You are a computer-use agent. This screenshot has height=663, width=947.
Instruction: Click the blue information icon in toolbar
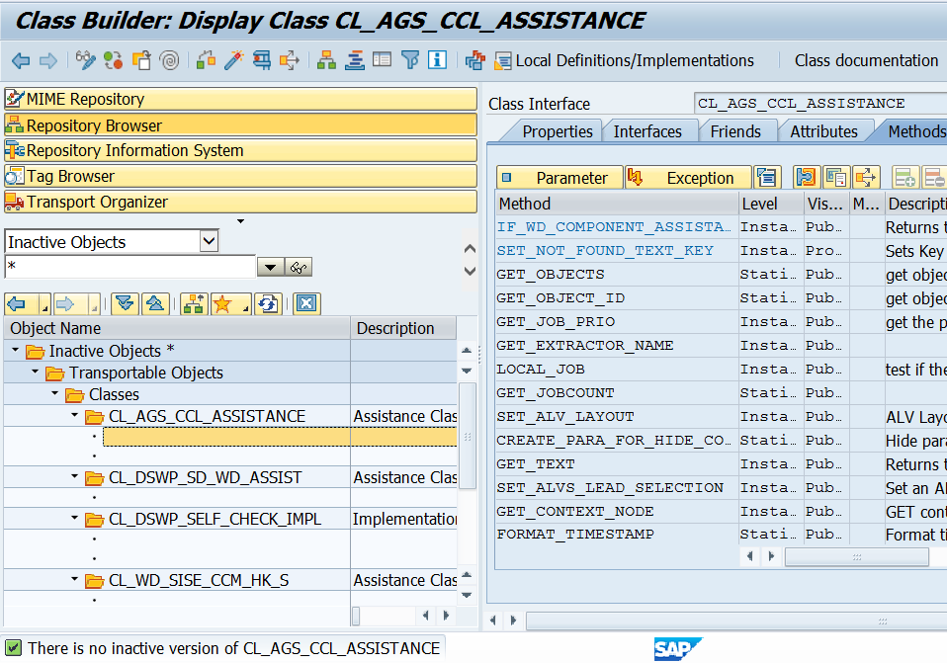click(x=437, y=59)
